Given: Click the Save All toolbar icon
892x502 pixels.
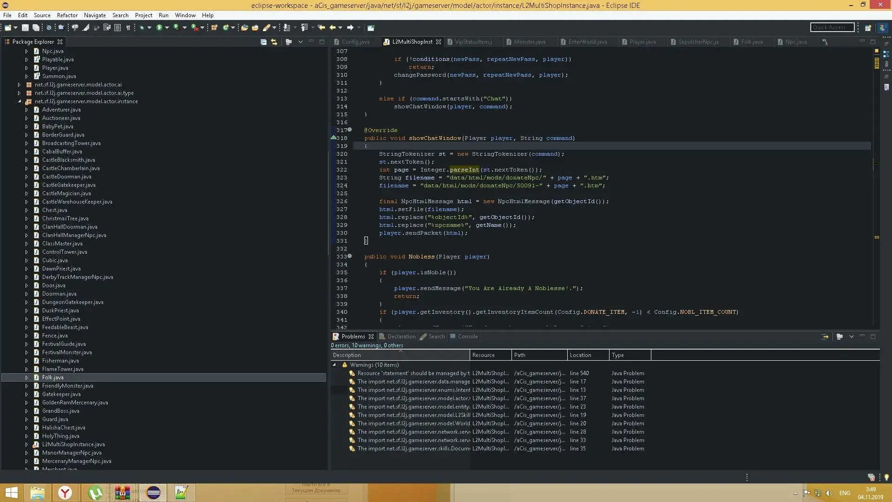Looking at the screenshot, I should pos(36,27).
